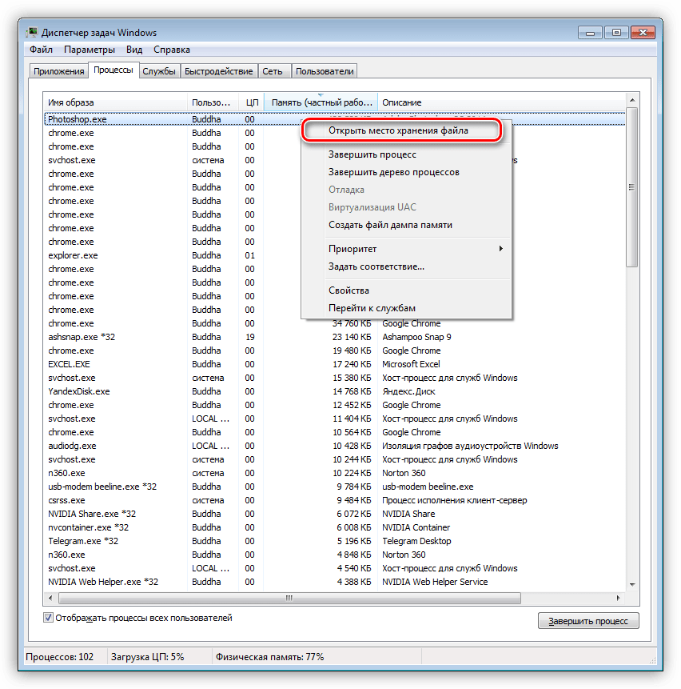
Task: Sort by Память (частный рабо... column header
Action: (x=321, y=102)
